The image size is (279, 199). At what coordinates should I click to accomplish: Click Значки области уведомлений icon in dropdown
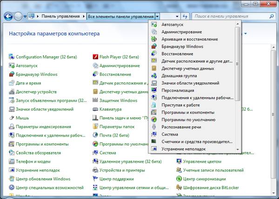point(154,83)
